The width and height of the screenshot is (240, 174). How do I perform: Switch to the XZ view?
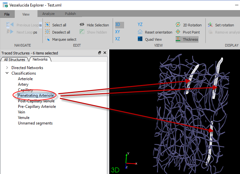tap(118, 39)
